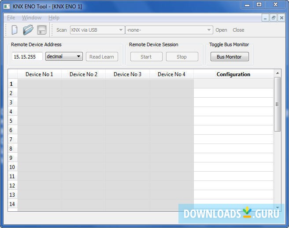Click the scrollbar up arrow

[x=278, y=74]
